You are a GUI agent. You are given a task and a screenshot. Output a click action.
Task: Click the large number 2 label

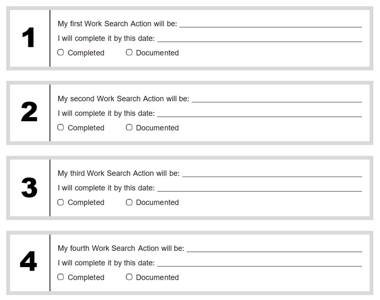(29, 113)
